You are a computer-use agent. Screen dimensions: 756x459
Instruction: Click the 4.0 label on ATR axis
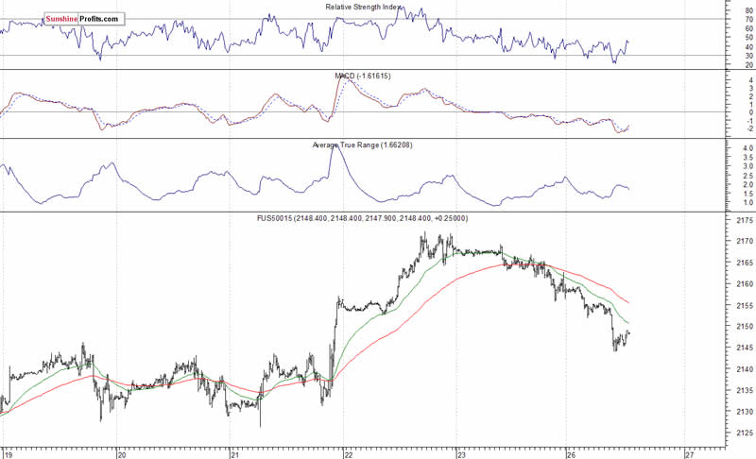pos(748,148)
